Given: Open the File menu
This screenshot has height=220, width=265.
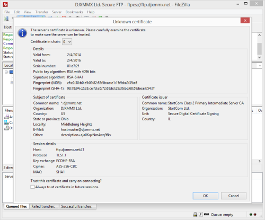Looking at the screenshot, I should tap(7, 12).
